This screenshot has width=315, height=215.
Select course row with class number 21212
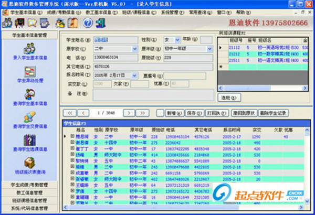264,54
